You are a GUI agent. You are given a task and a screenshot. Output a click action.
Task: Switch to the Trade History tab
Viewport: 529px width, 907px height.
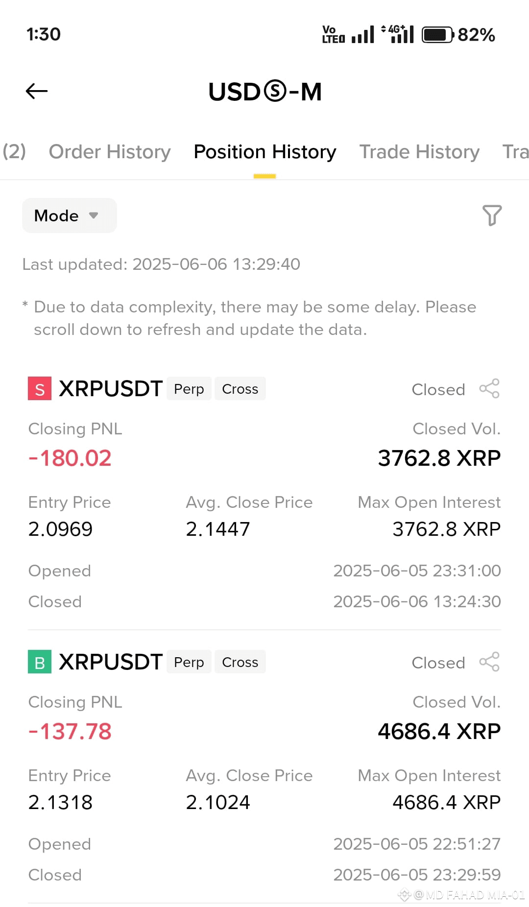pos(419,152)
